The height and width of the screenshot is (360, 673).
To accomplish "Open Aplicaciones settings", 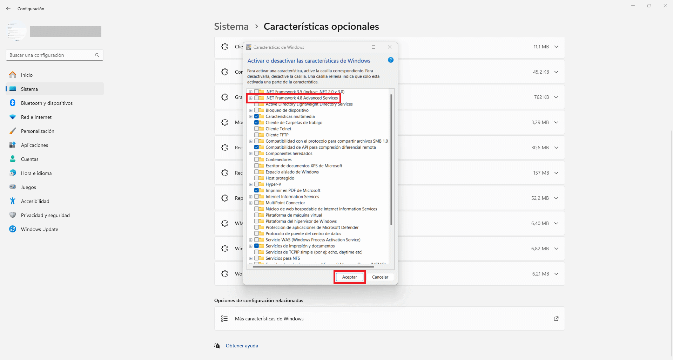I will coord(55,145).
